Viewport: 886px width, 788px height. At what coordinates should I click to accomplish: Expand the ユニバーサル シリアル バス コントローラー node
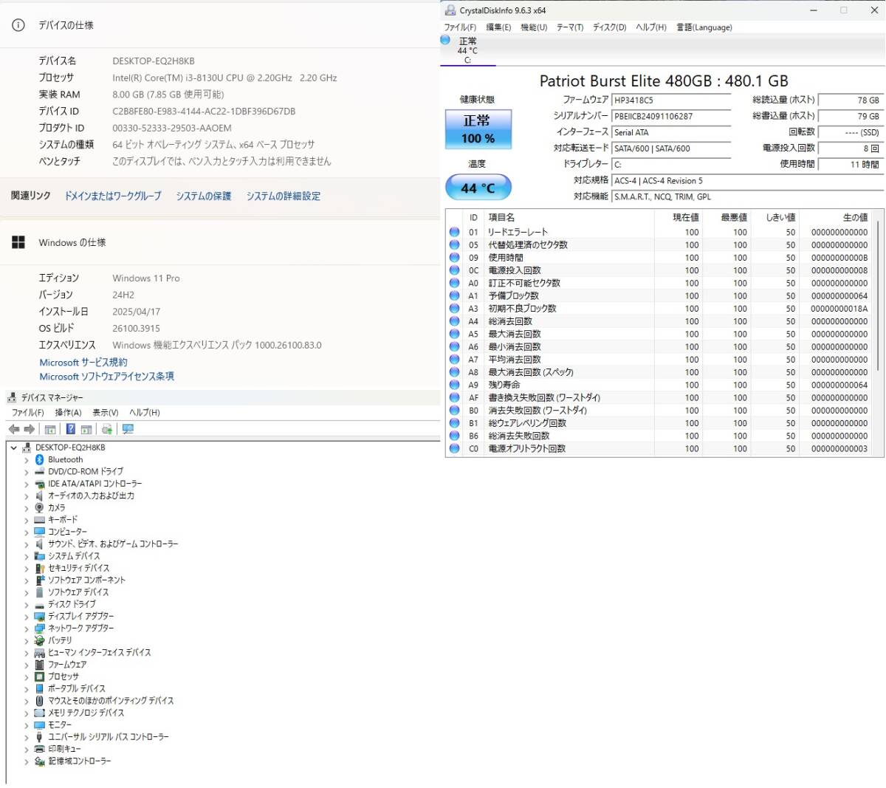click(27, 737)
